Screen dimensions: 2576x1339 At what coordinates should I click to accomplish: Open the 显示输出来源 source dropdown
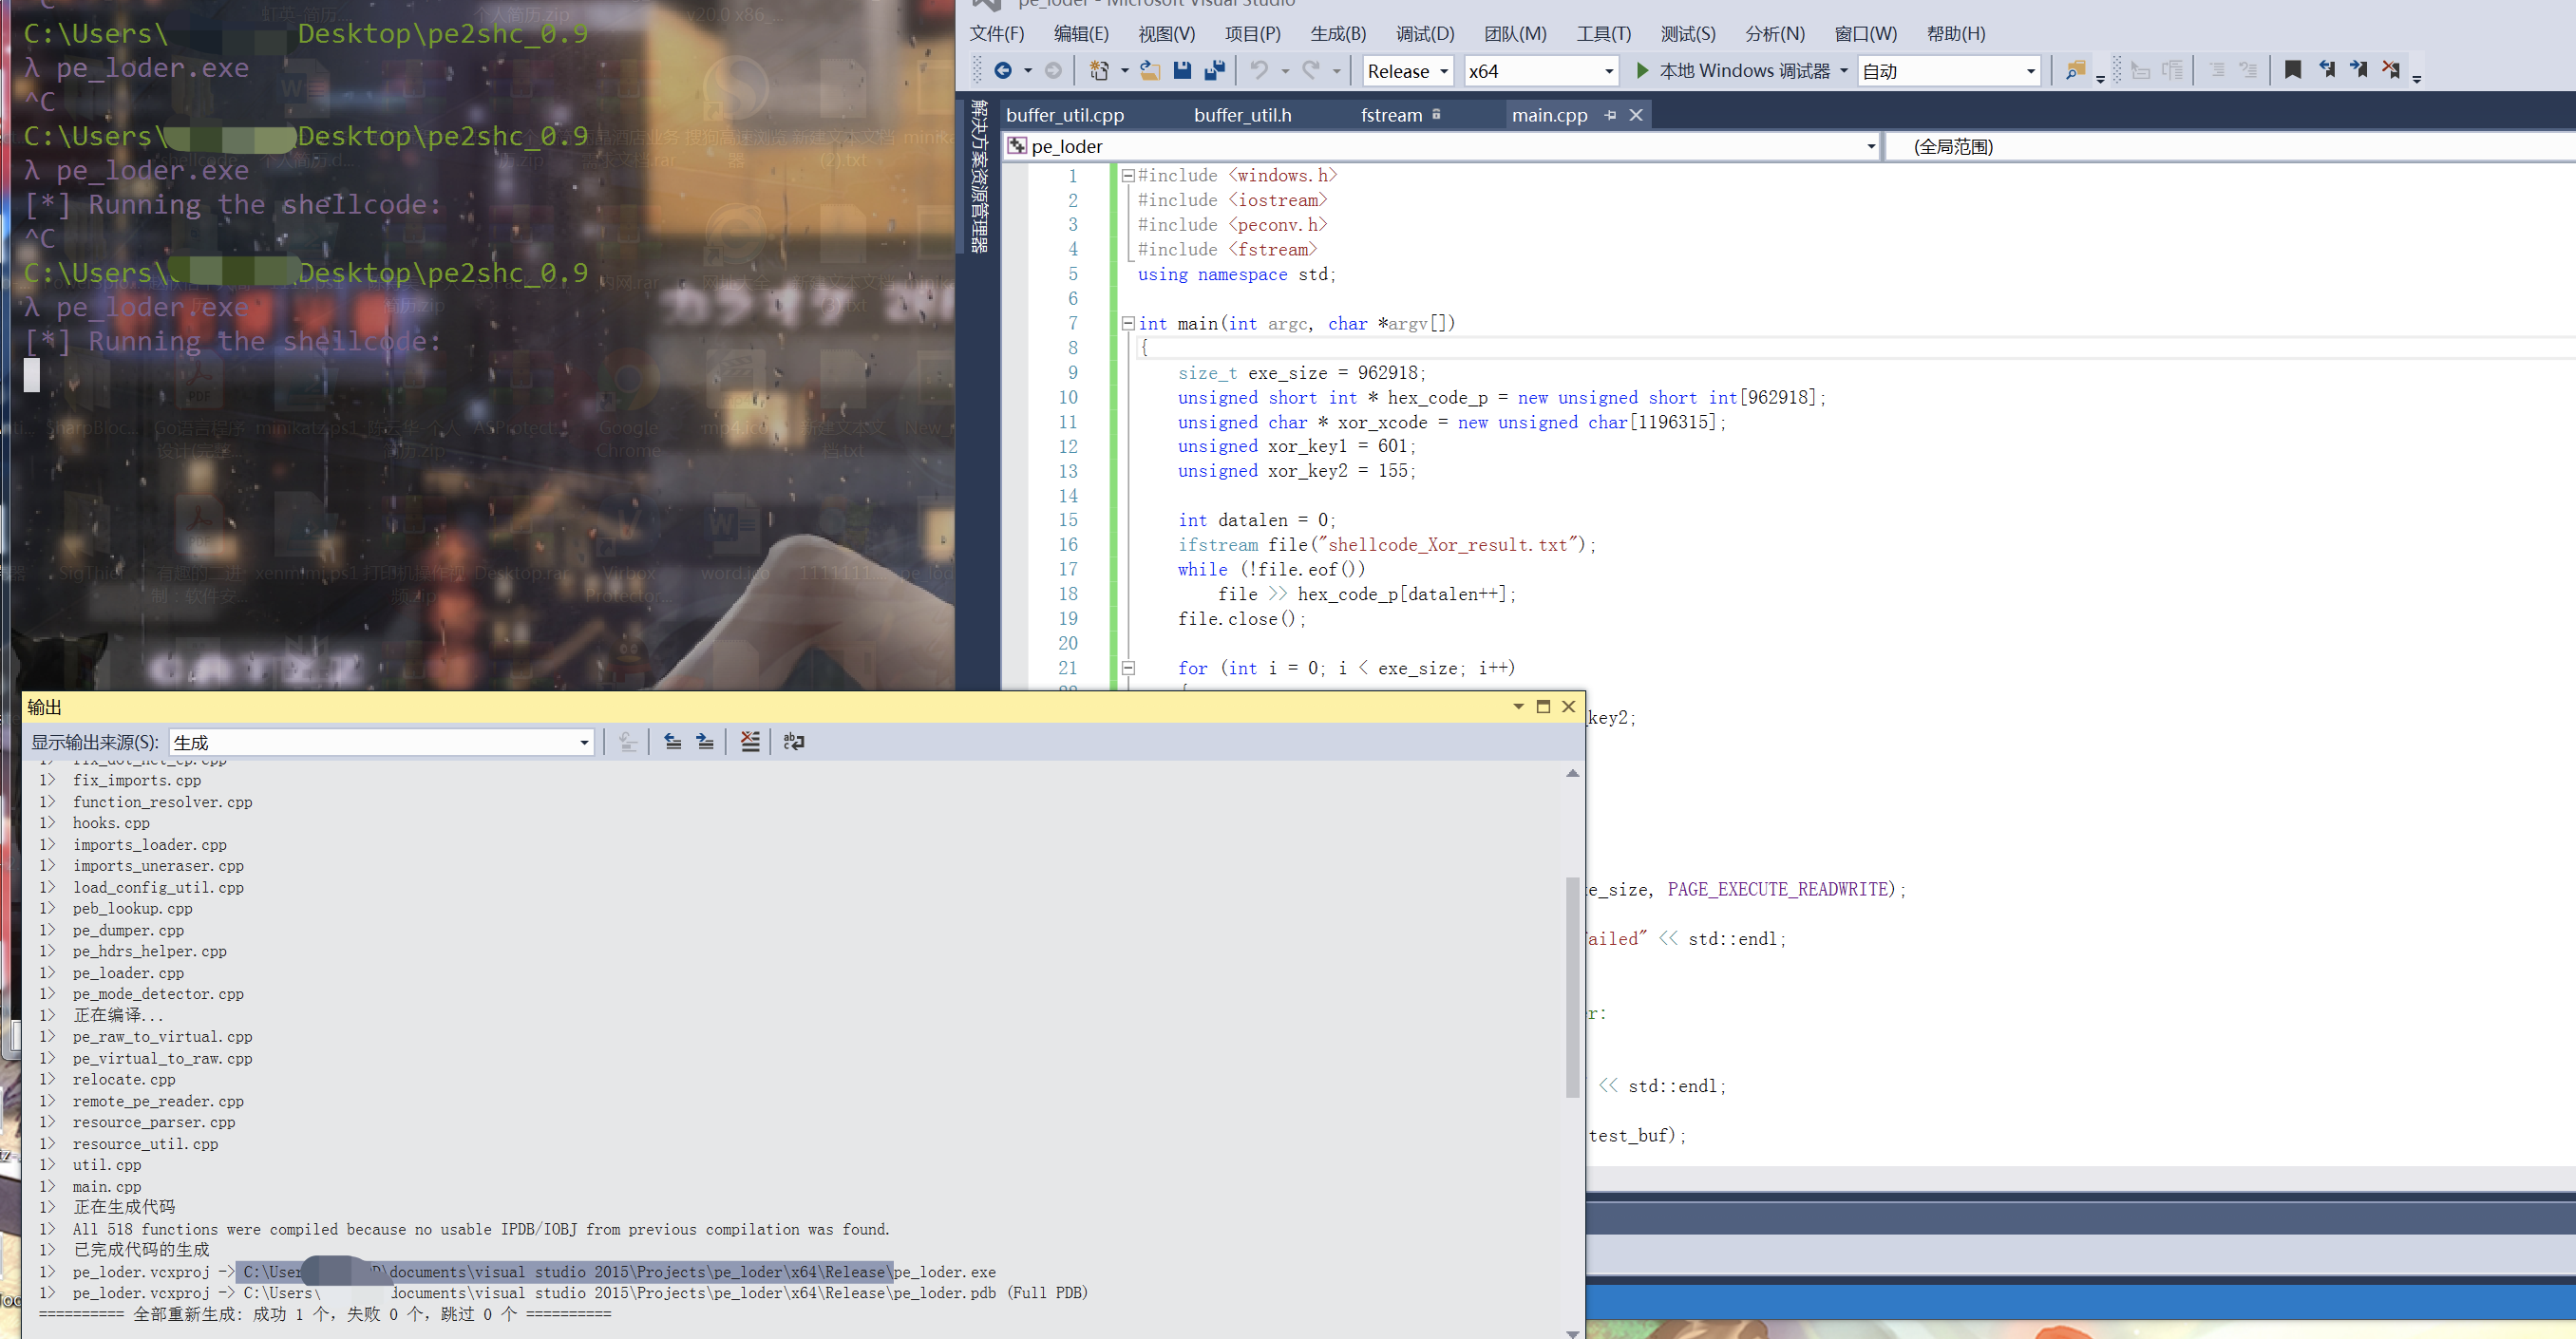[582, 742]
